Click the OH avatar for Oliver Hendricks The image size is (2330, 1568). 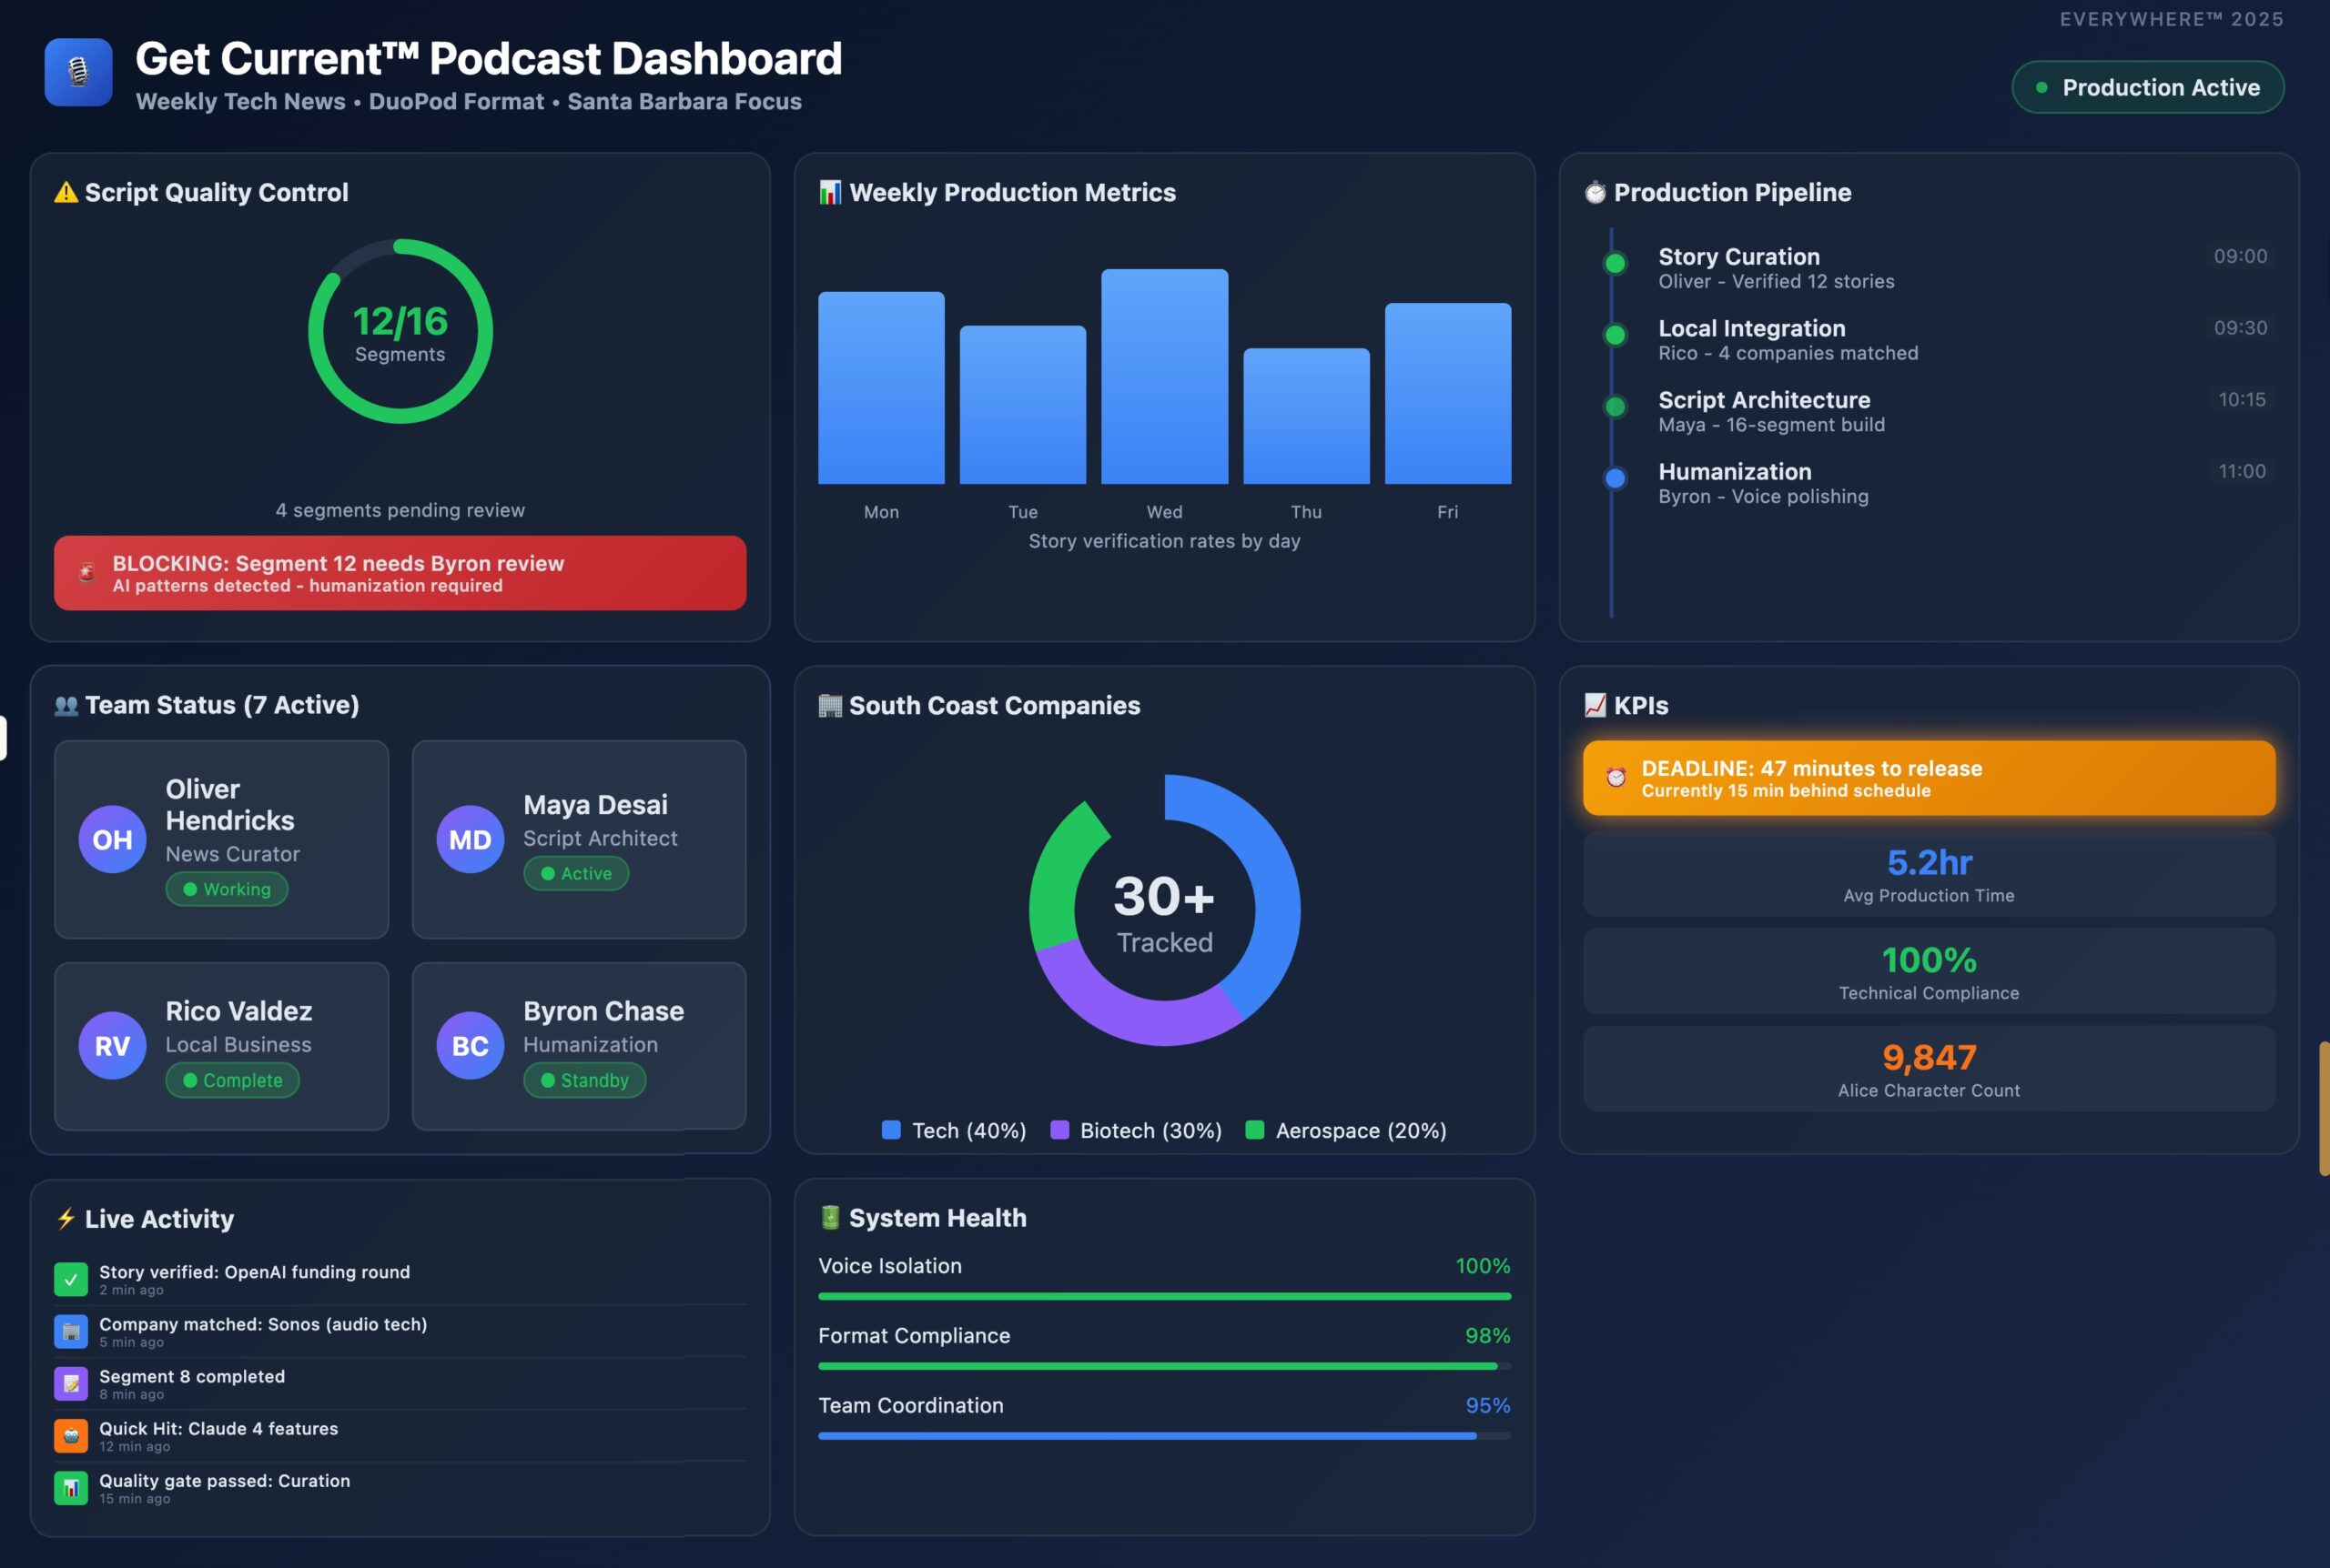[x=112, y=839]
